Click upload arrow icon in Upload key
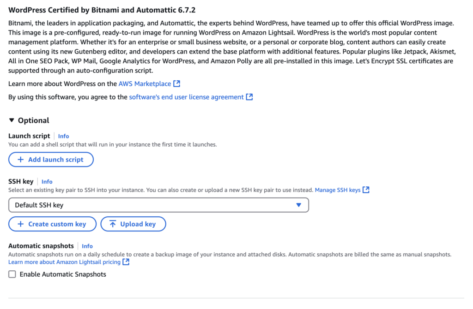473x309 pixels. [x=113, y=224]
